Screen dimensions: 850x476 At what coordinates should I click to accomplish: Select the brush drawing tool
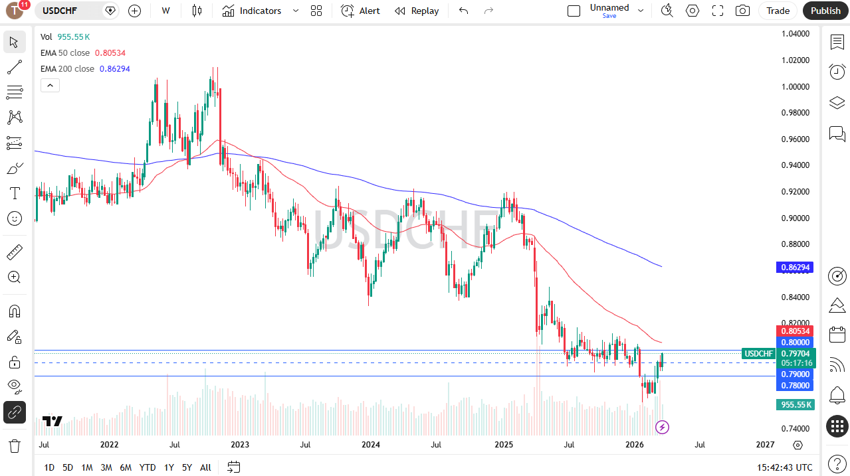tap(15, 168)
